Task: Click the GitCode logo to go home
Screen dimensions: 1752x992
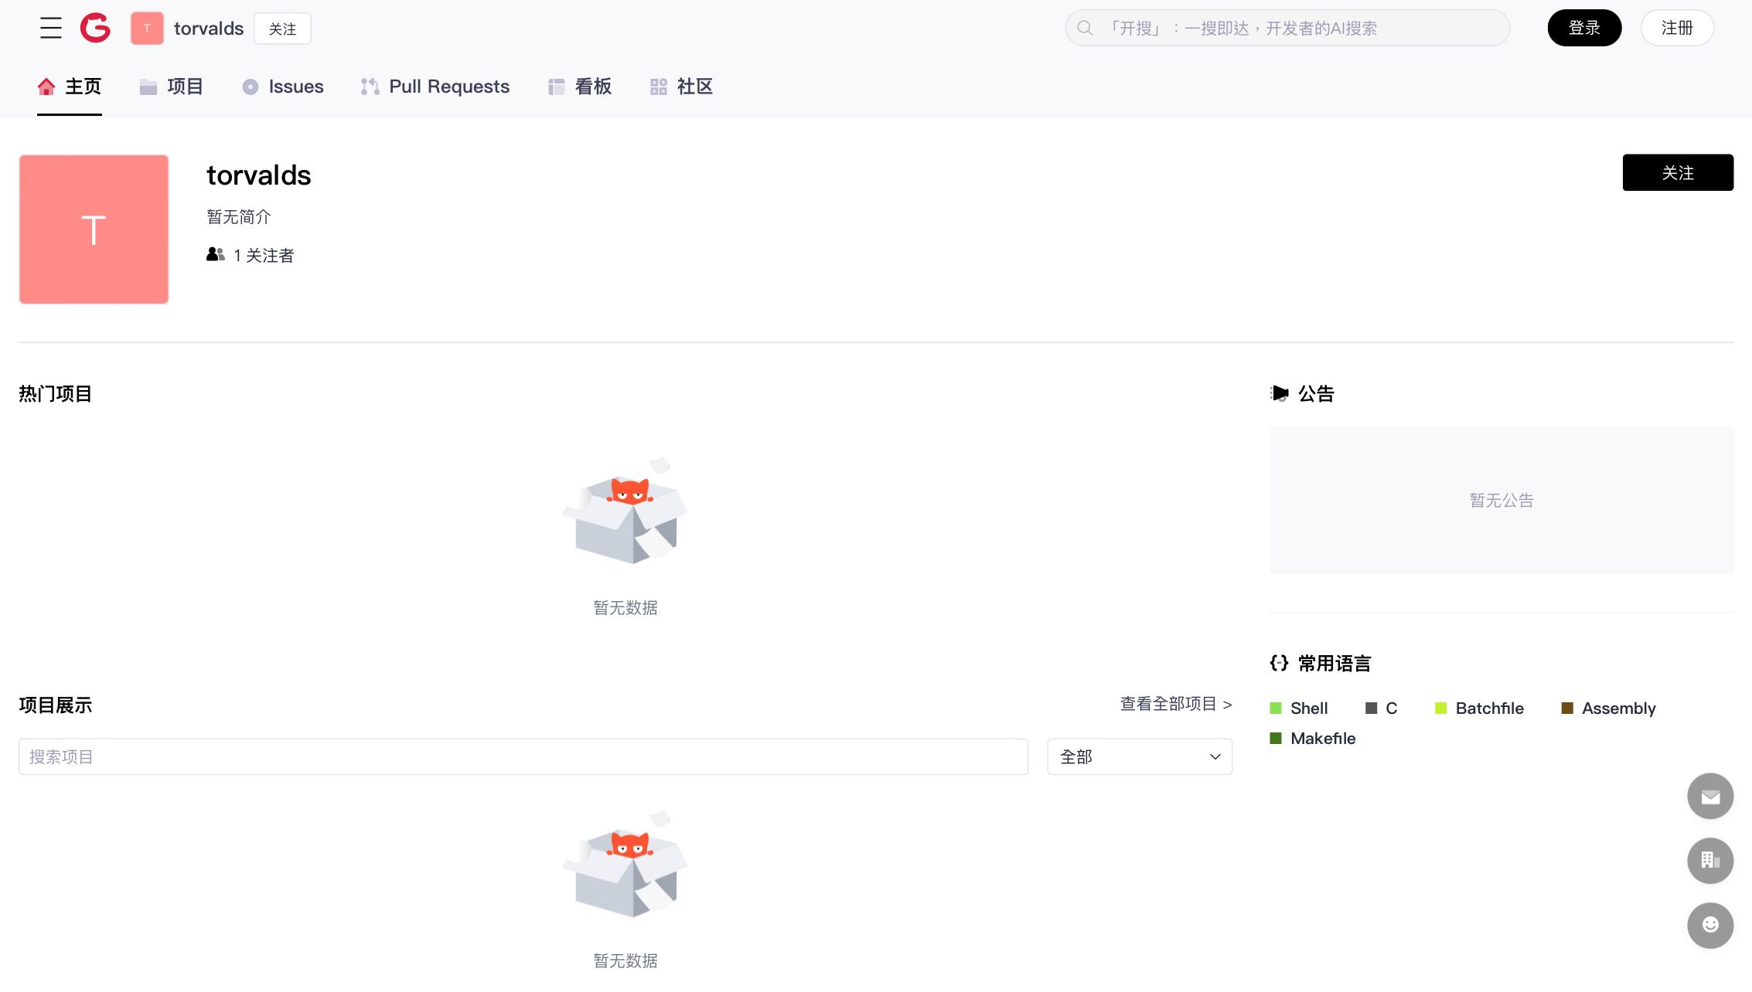Action: pyautogui.click(x=94, y=28)
